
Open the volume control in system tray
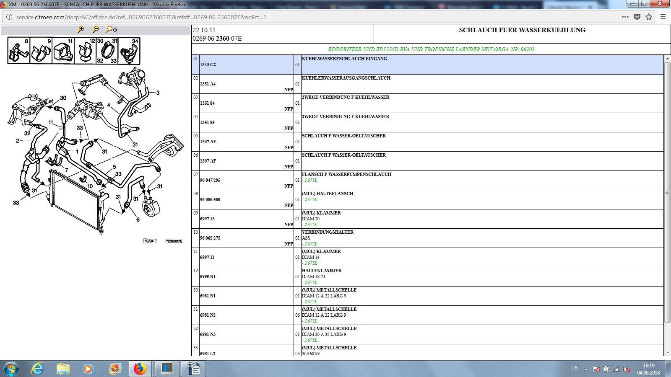[x=627, y=369]
